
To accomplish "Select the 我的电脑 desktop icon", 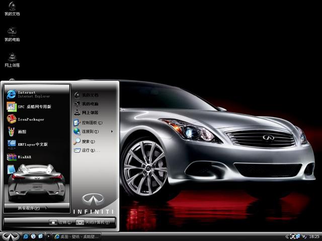I will [x=12, y=34].
